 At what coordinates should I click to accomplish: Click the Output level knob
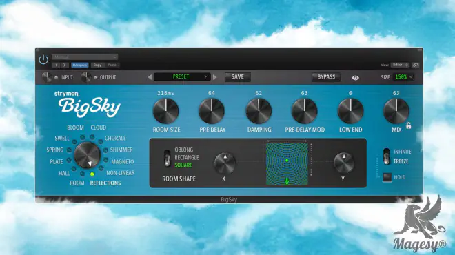86,77
